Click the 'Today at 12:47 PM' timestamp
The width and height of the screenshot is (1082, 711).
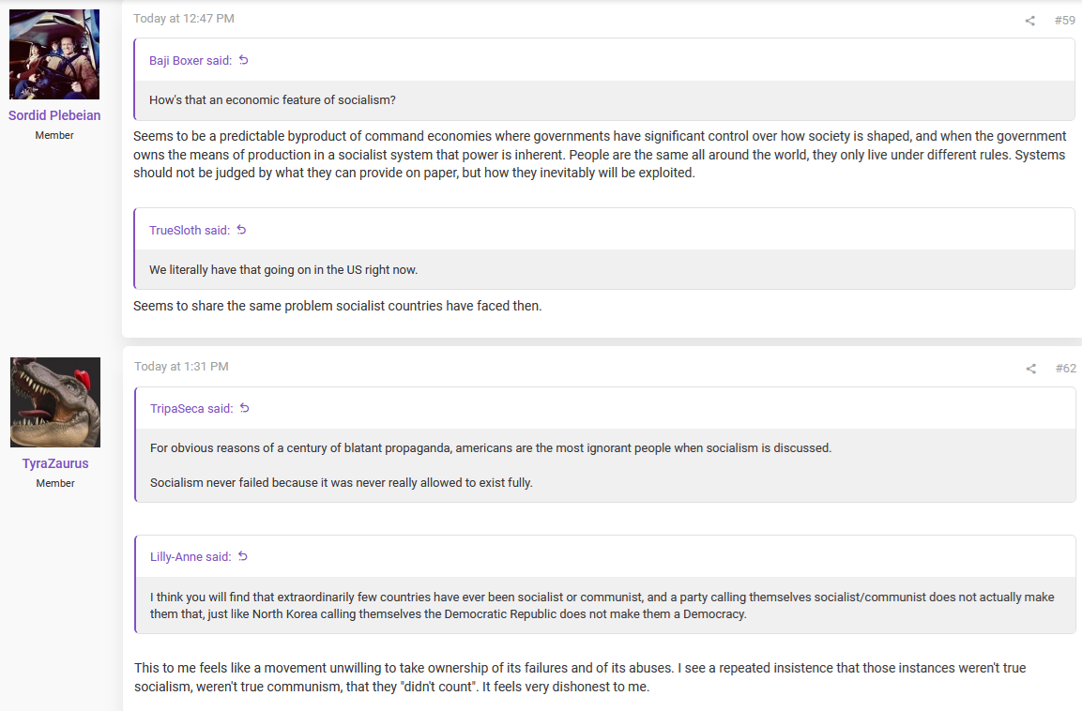point(184,19)
